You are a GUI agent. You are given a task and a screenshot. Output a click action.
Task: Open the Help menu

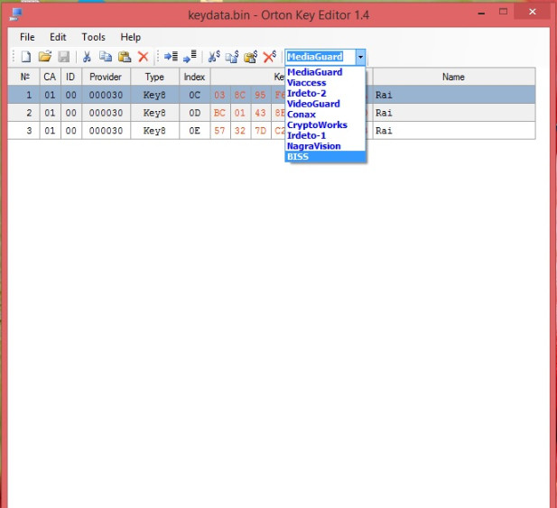point(130,37)
